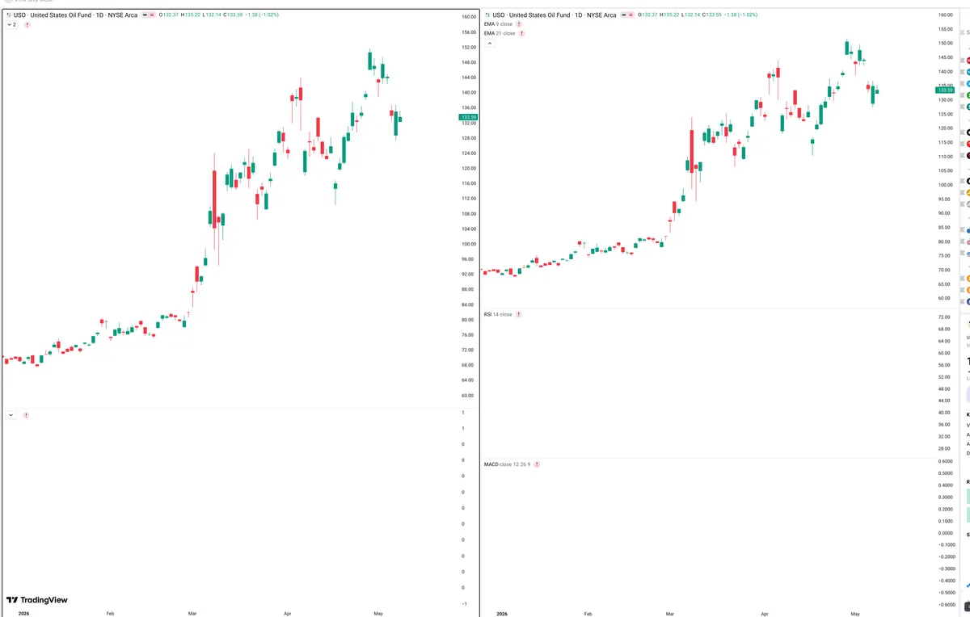Collapse the indicator legend under EMA 21
The image size is (970, 617).
coord(489,43)
